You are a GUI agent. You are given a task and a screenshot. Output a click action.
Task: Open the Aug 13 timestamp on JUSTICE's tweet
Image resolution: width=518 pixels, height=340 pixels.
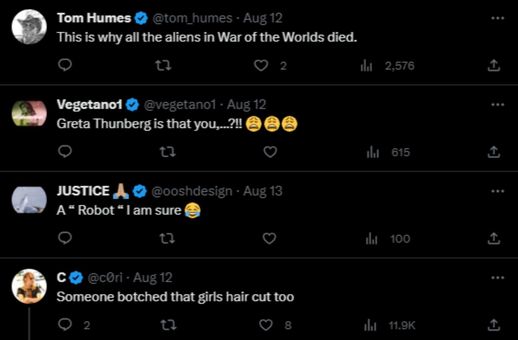pos(263,191)
